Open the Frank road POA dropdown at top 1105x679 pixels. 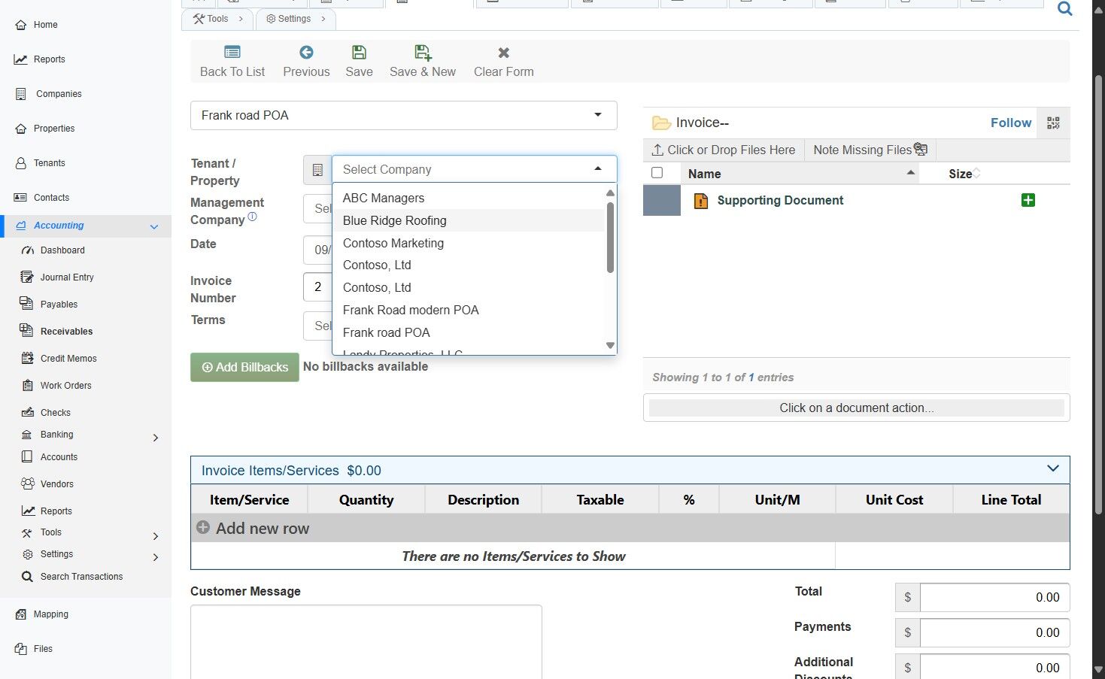pyautogui.click(x=403, y=115)
